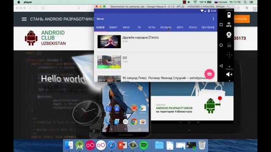Open Genymotion screen capture clapperboard widget
Viewport: 271px width, 152px height.
[229, 45]
